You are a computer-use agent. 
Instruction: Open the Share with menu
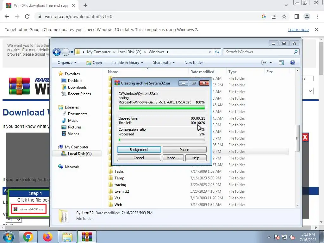pos(164,63)
